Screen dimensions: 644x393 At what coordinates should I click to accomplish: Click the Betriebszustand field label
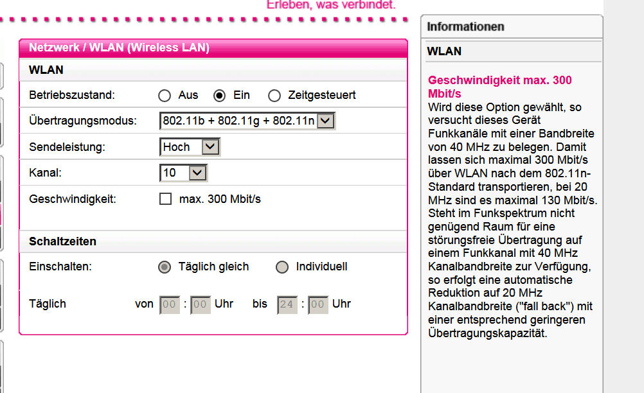tap(72, 96)
